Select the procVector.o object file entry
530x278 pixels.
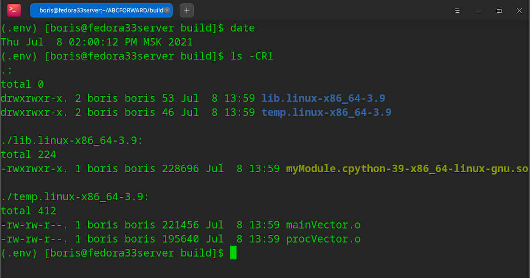pos(323,239)
